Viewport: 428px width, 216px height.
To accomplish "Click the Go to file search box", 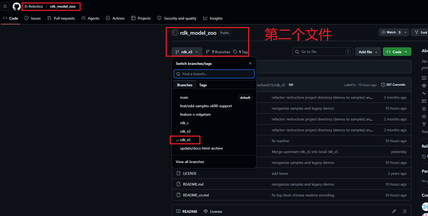I will [323, 52].
